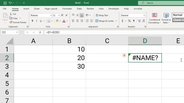Click Decrease Decimal icon

(143, 21)
